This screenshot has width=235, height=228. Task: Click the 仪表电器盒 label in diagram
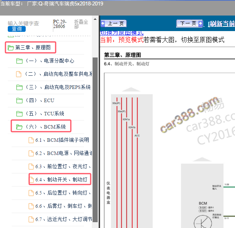(x=108, y=193)
